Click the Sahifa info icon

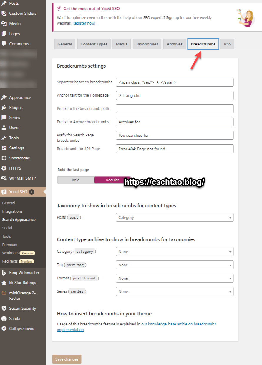point(4,318)
